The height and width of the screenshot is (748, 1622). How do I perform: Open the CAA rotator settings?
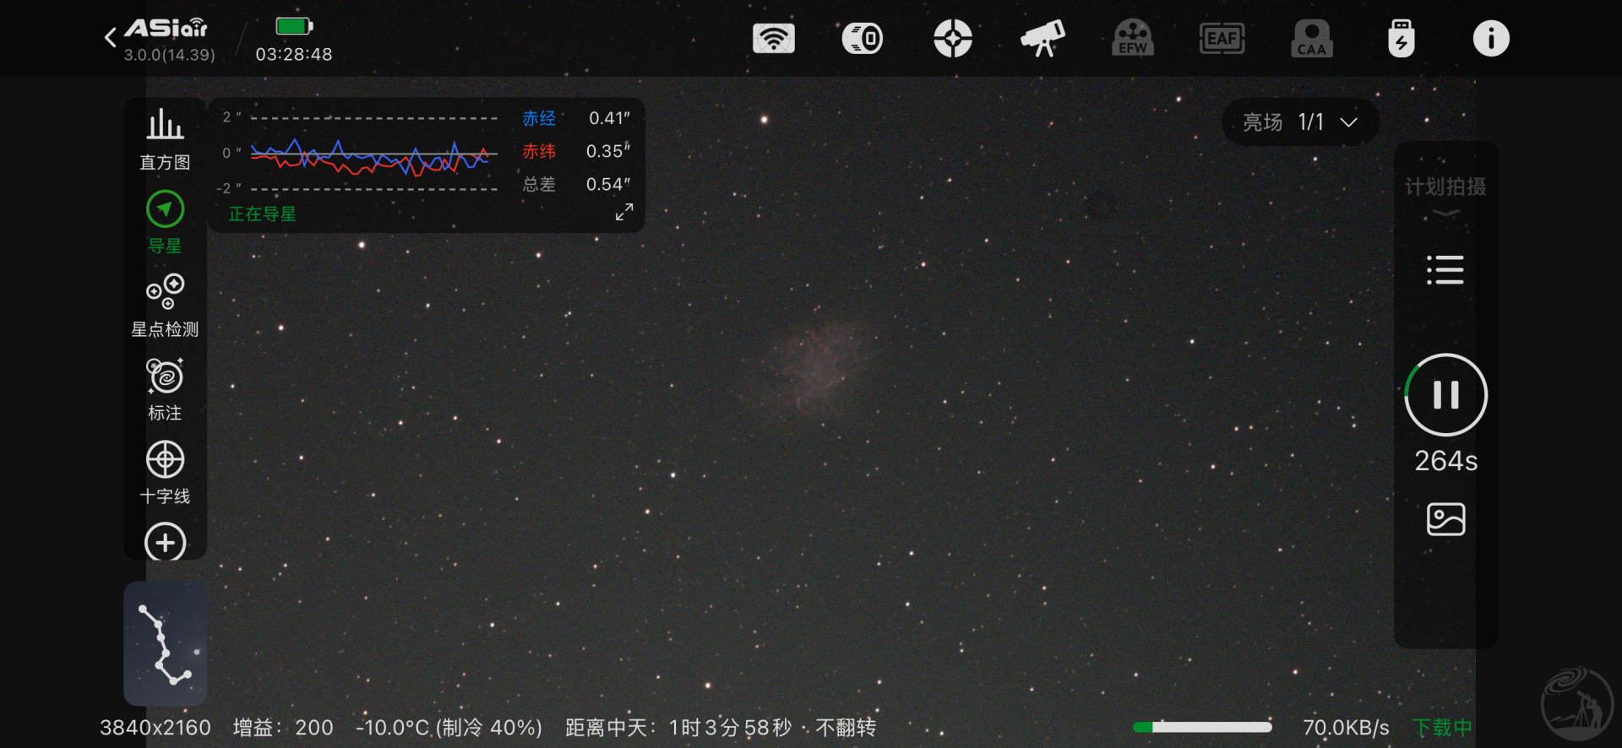(x=1312, y=39)
